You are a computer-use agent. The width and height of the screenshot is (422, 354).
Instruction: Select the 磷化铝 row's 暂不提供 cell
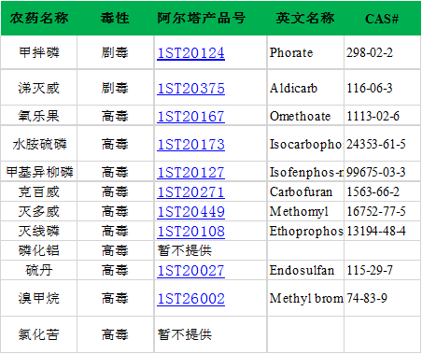click(210, 250)
